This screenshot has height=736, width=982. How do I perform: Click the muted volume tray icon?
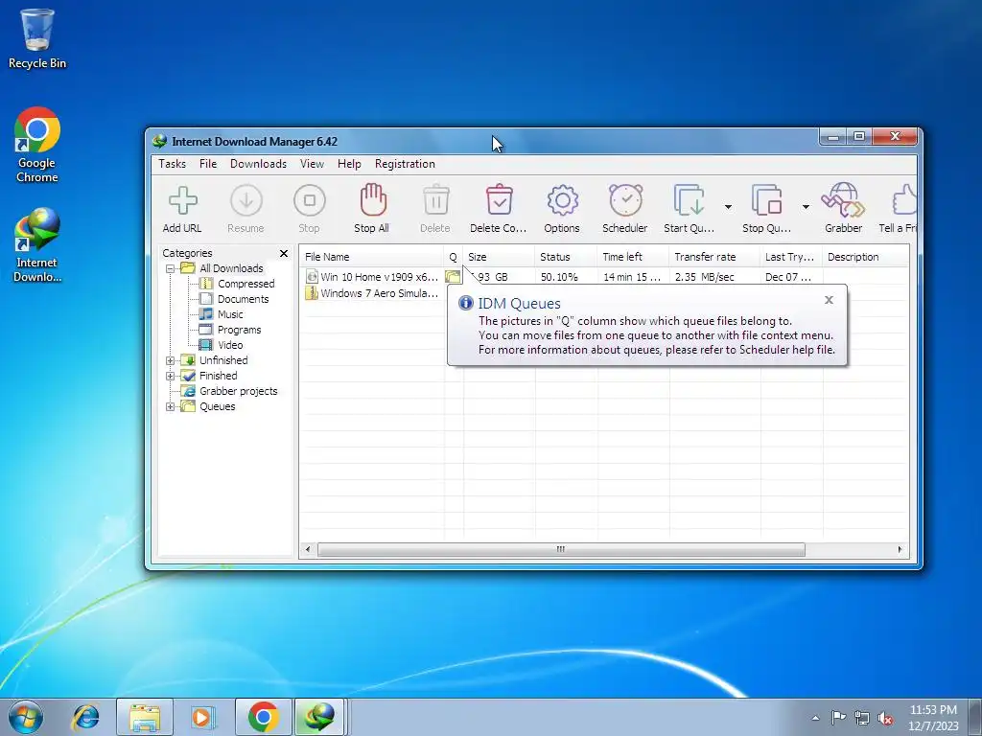tap(885, 719)
